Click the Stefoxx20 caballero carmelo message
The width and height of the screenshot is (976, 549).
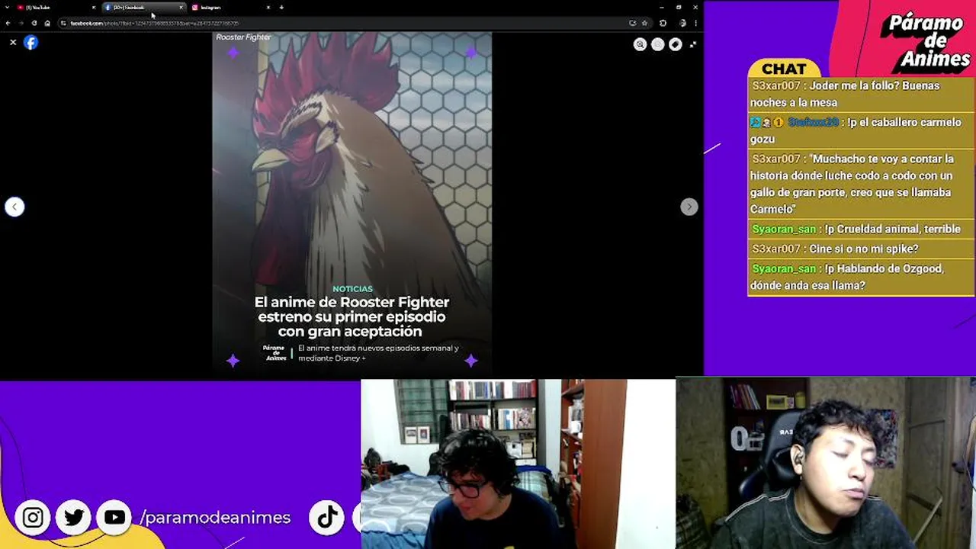pyautogui.click(x=861, y=130)
